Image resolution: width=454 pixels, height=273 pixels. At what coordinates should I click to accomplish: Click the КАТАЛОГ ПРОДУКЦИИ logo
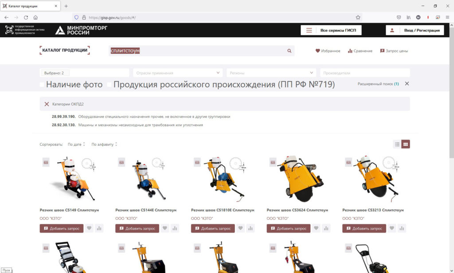point(65,50)
